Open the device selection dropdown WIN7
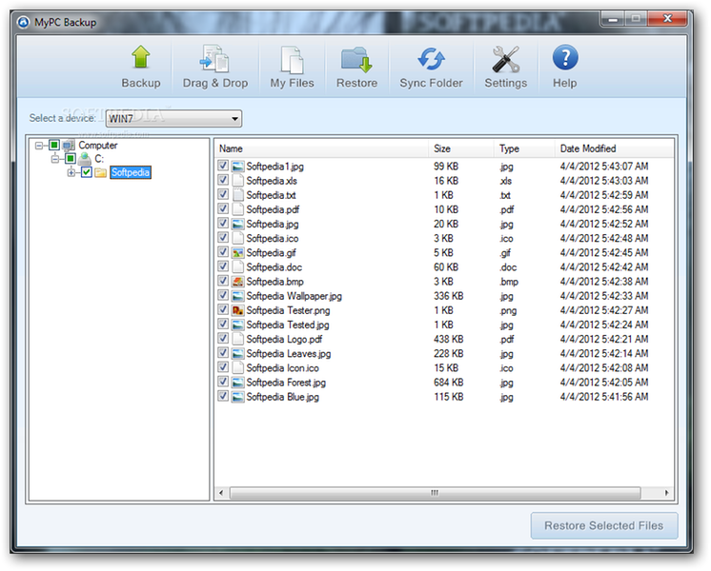The image size is (711, 571). point(173,118)
